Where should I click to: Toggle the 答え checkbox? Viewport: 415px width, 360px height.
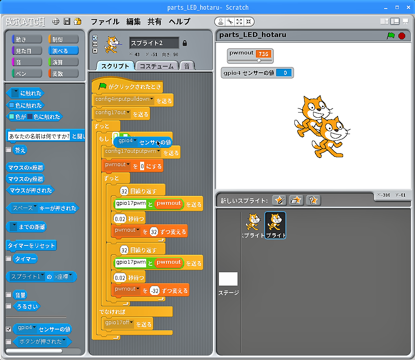coord(9,150)
